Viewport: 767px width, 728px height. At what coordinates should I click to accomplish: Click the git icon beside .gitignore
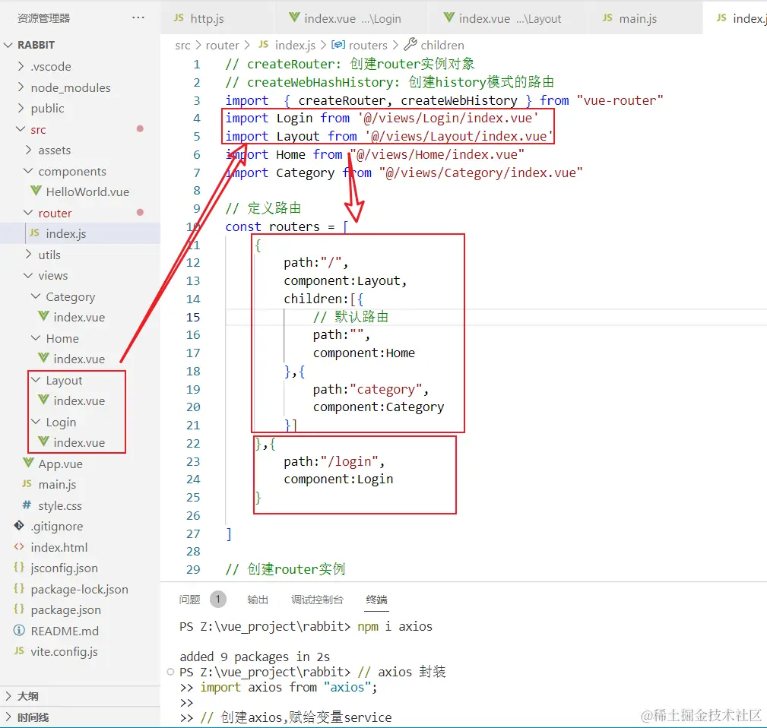pos(19,526)
